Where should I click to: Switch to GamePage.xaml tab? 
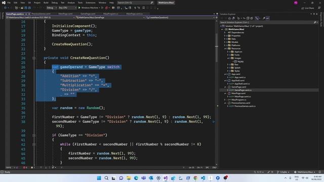[x=88, y=14]
